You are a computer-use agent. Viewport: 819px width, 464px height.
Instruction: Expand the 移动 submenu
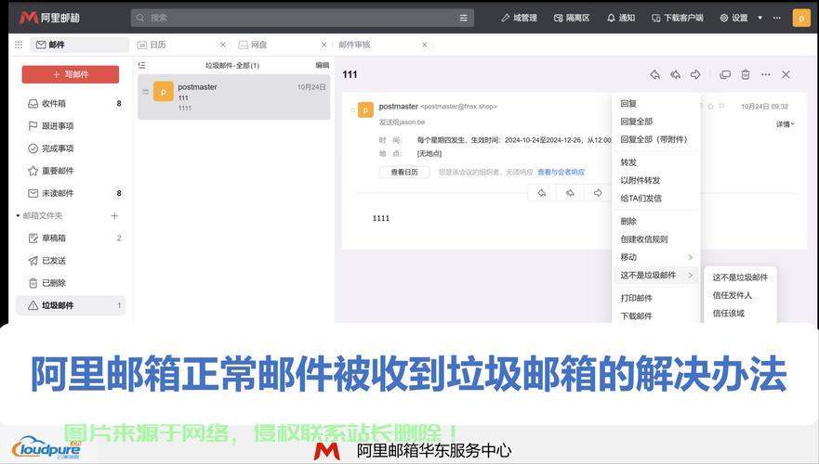click(x=655, y=257)
